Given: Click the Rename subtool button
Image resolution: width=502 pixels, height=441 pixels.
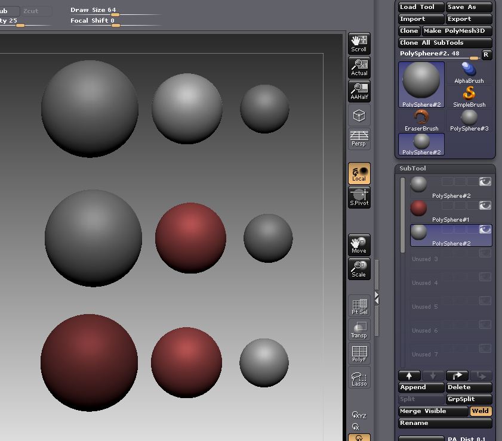Looking at the screenshot, I should pyautogui.click(x=445, y=423).
